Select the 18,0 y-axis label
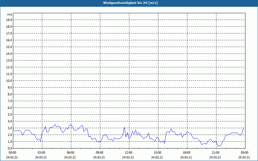 click(x=9, y=27)
